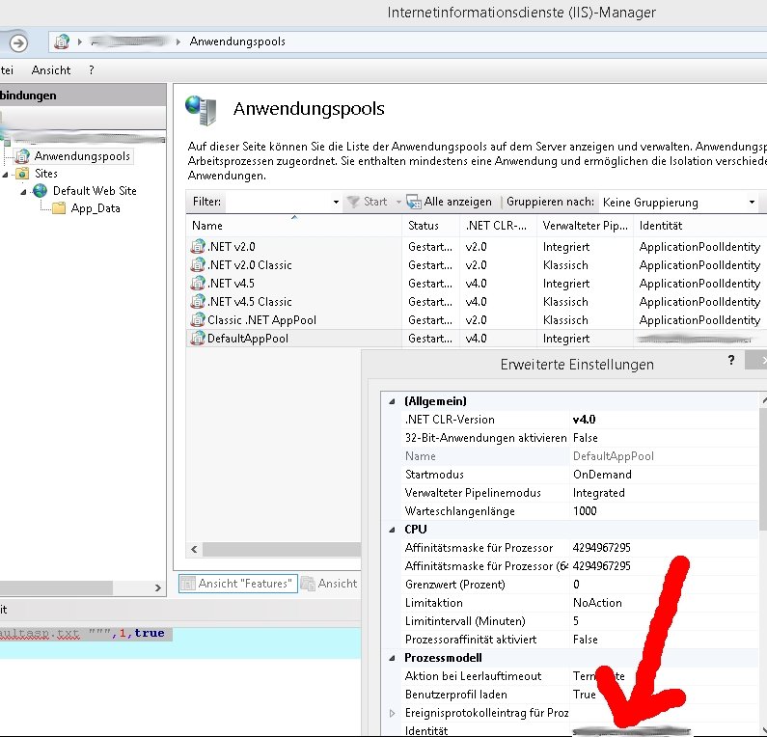767x737 pixels.
Task: Collapse the (Allgemein) property section
Action: point(391,401)
